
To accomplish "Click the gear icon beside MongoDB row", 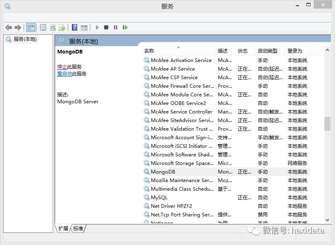I will click(147, 171).
